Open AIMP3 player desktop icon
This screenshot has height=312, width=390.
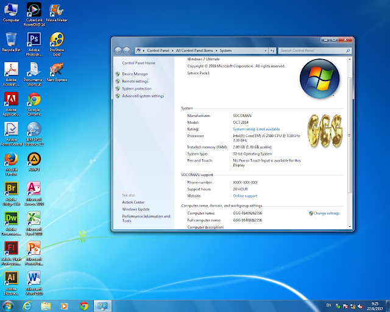[34, 161]
